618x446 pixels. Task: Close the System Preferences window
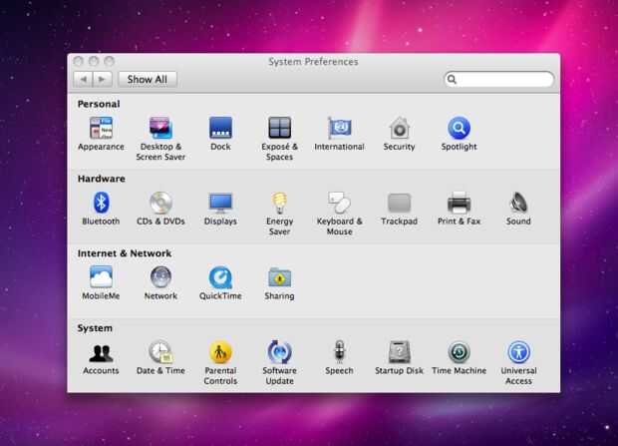tap(78, 61)
